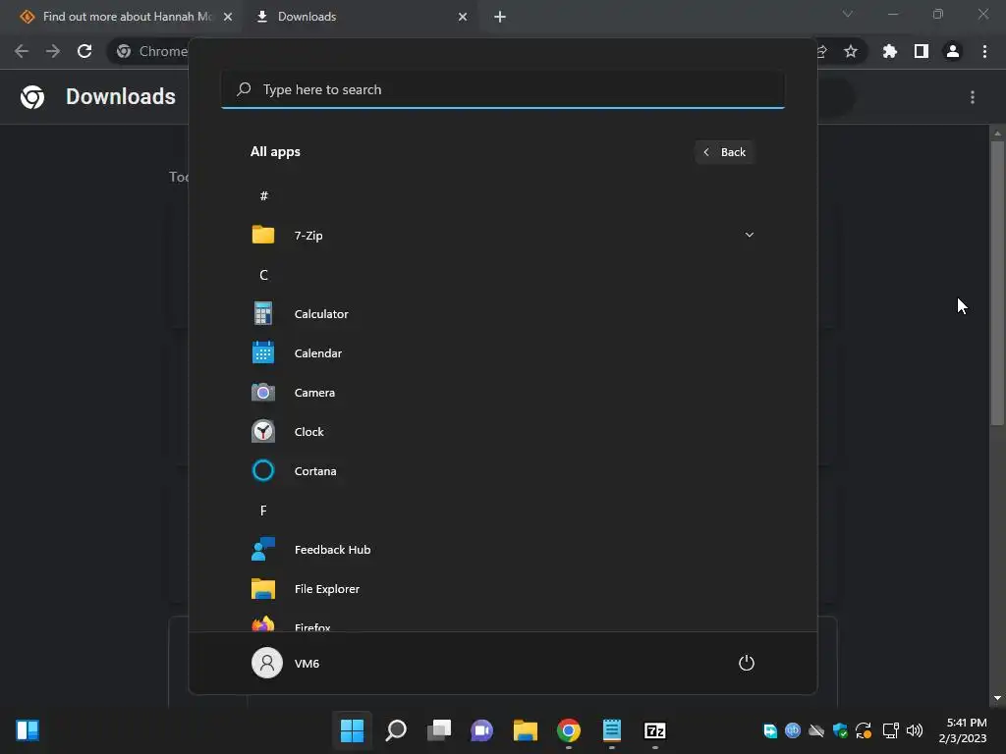Open Windows Security tray icon
Image resolution: width=1006 pixels, height=754 pixels.
[x=840, y=730]
